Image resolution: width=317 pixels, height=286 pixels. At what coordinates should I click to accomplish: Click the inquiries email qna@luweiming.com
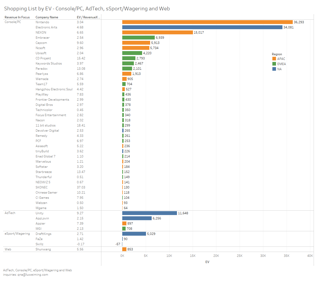[33, 275]
